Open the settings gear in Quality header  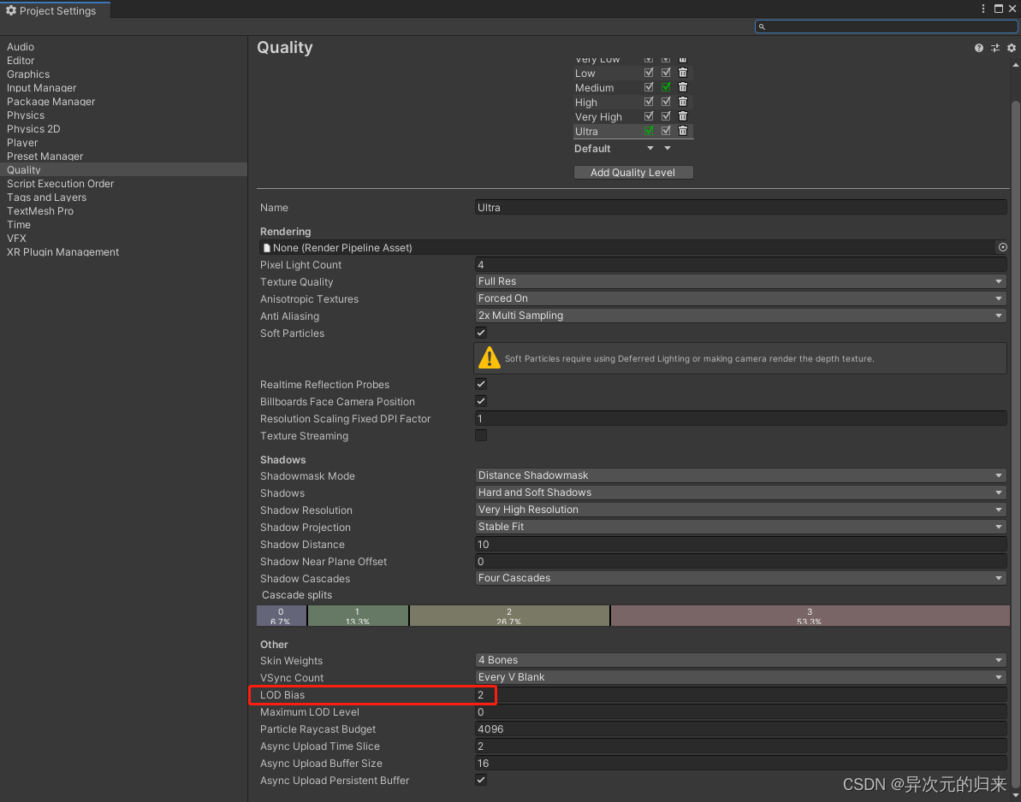point(1012,48)
